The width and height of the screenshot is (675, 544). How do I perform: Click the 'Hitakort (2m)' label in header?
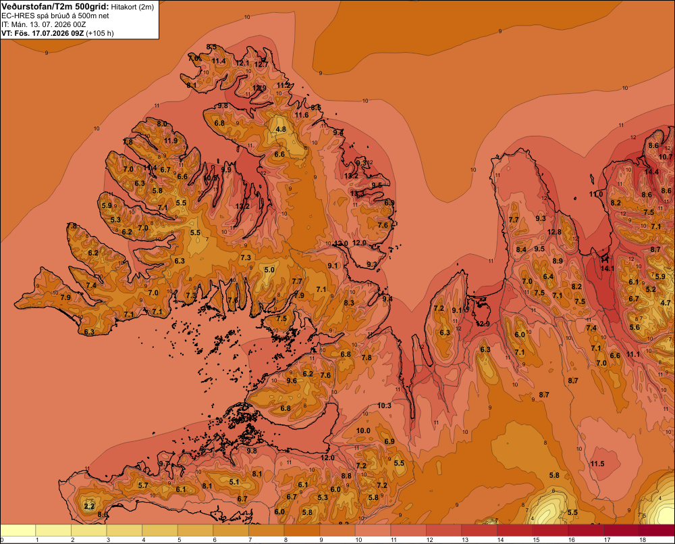click(132, 7)
